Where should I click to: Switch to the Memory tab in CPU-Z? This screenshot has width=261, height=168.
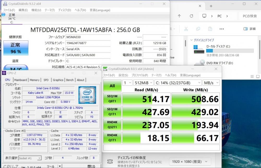(35, 80)
